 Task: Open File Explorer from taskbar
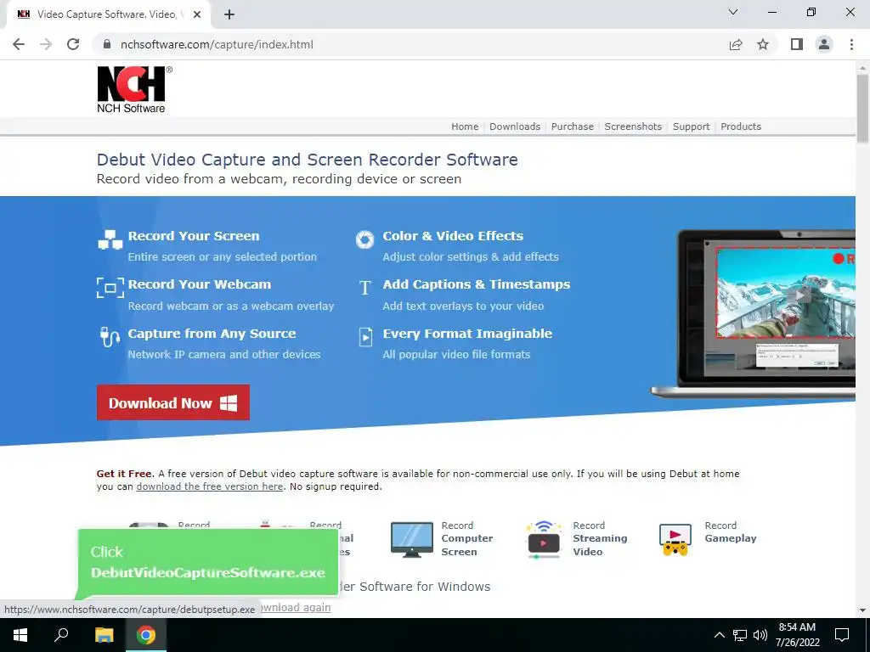[x=104, y=635]
